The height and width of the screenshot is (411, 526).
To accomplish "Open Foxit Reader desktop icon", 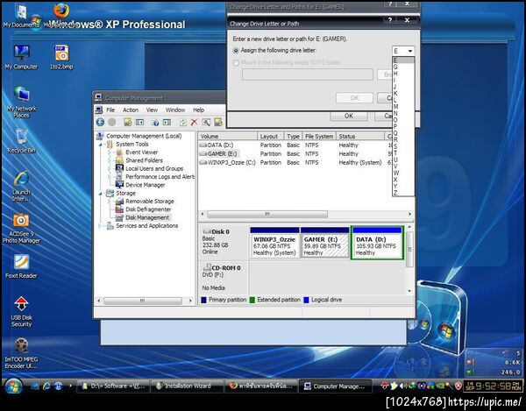I will 21,266.
